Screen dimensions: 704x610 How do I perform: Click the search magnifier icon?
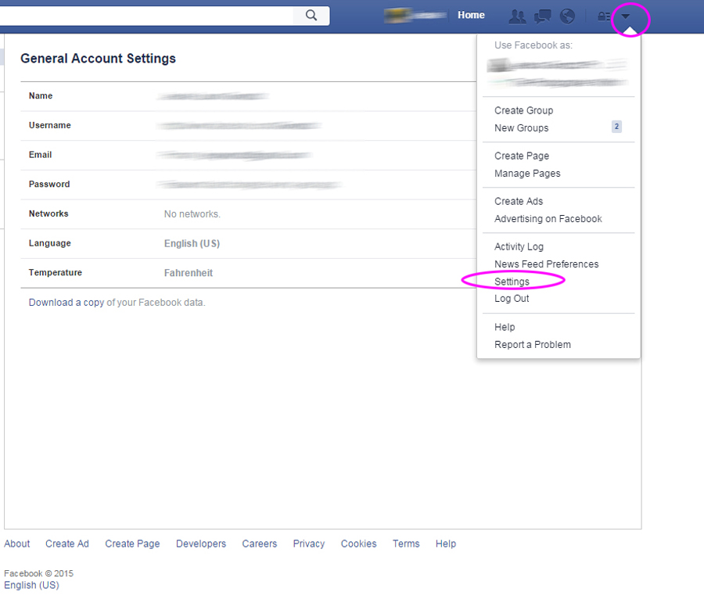pos(311,16)
